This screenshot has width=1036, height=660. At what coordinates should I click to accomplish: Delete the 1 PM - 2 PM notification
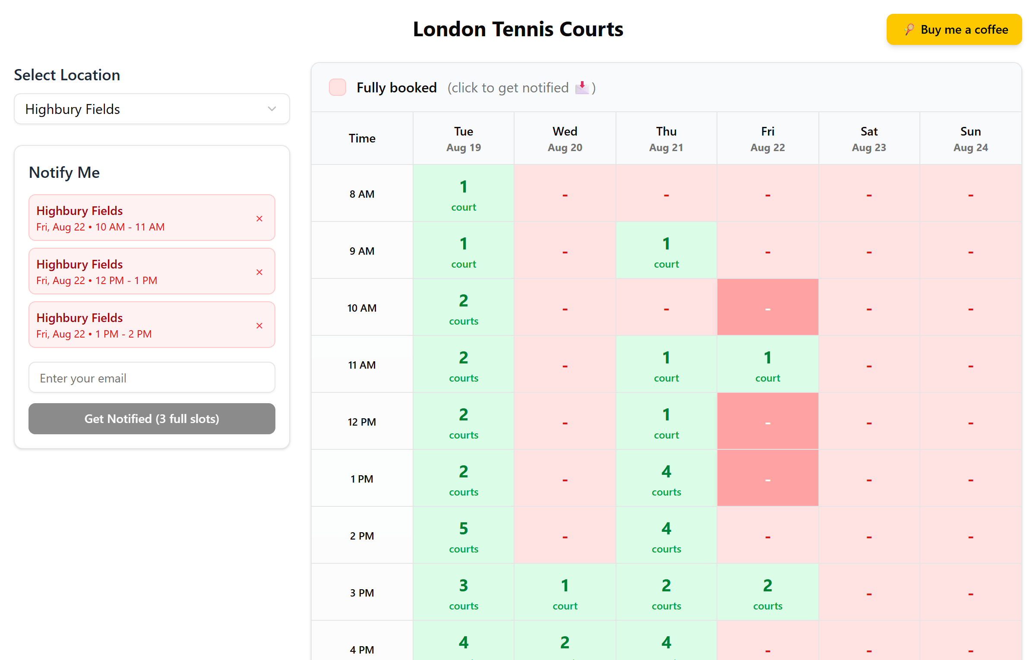[x=259, y=326]
